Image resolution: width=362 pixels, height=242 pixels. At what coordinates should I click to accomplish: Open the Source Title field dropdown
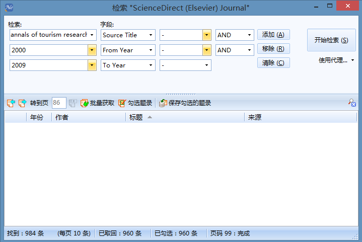click(x=151, y=35)
